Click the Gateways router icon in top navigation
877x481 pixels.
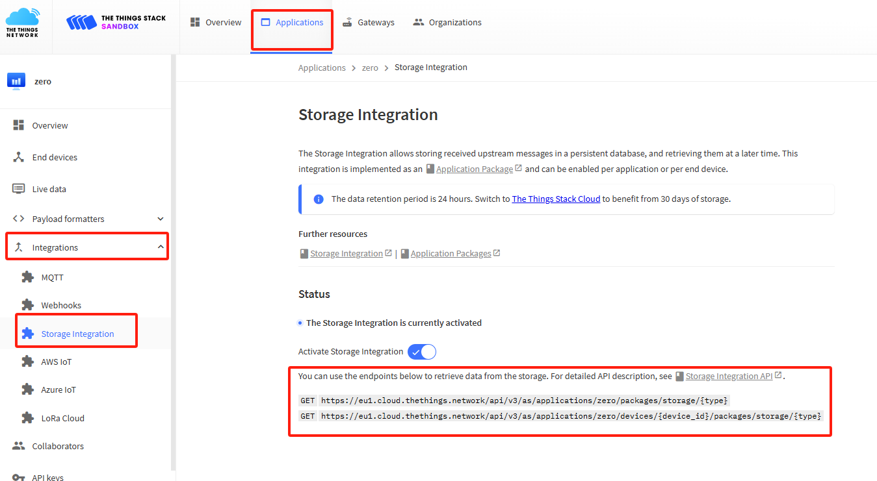[x=348, y=22]
